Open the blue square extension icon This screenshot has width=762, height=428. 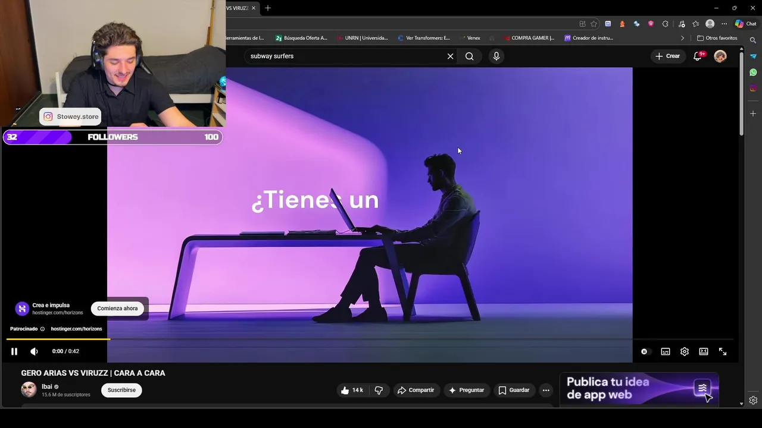click(x=608, y=24)
